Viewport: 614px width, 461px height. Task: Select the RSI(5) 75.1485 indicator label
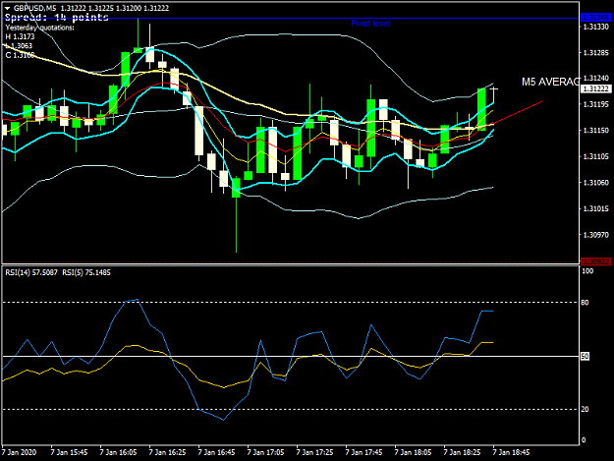(86, 272)
